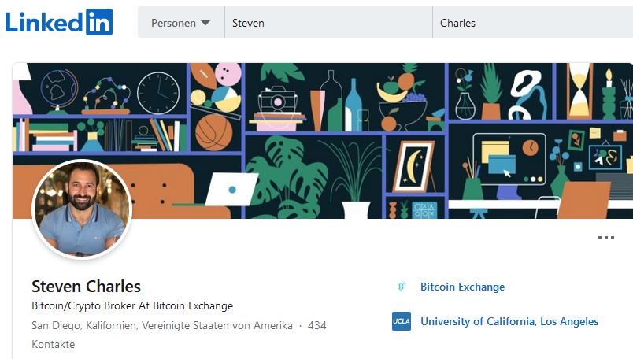The height and width of the screenshot is (359, 633).
Task: Open the Personen search filter dropdown
Action: click(x=181, y=23)
